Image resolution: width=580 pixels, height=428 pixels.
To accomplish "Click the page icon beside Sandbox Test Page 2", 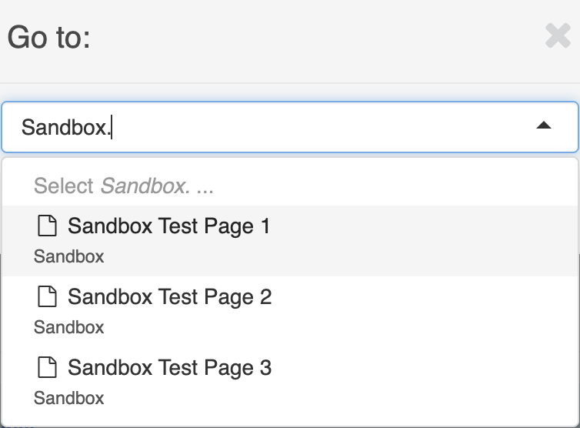I will 48,297.
